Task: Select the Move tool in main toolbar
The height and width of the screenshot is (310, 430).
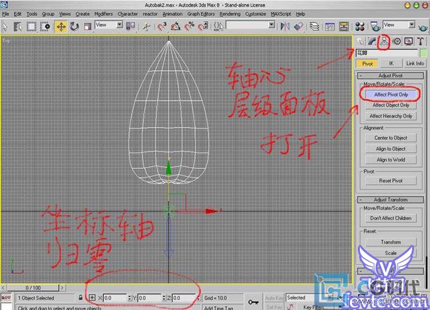Action: tap(61, 26)
